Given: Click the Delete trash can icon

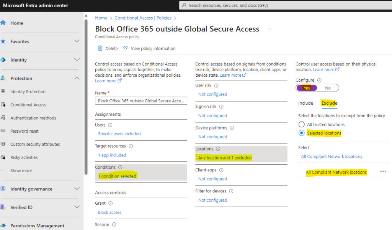Looking at the screenshot, I should coord(100,48).
